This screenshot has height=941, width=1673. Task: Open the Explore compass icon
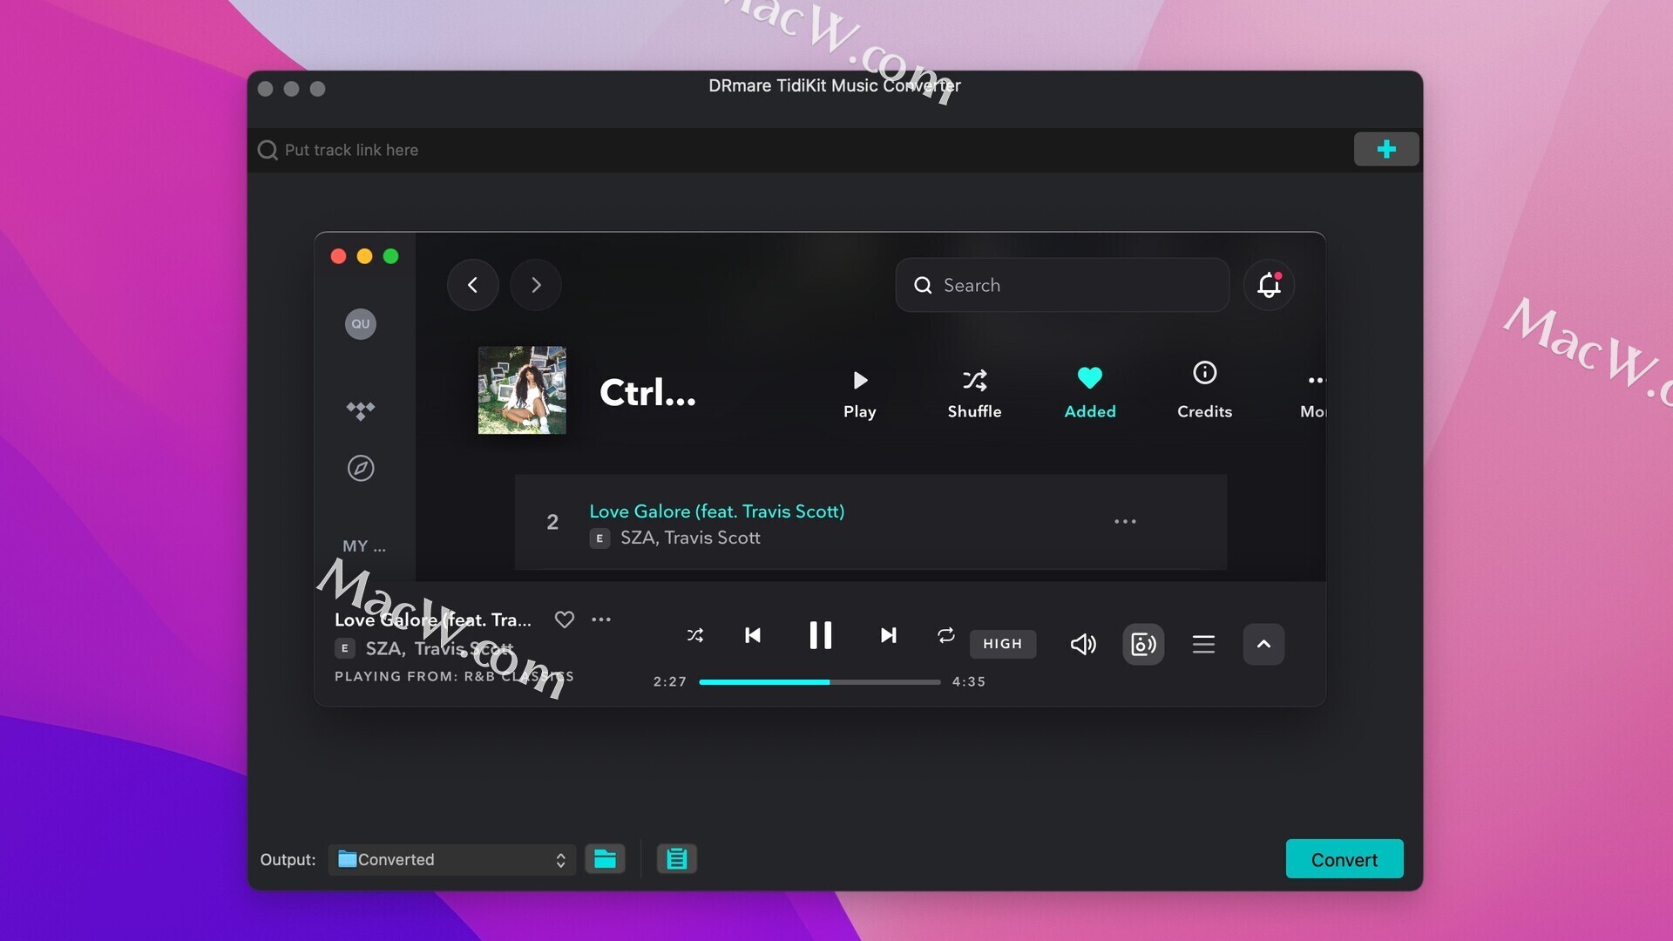pos(361,469)
